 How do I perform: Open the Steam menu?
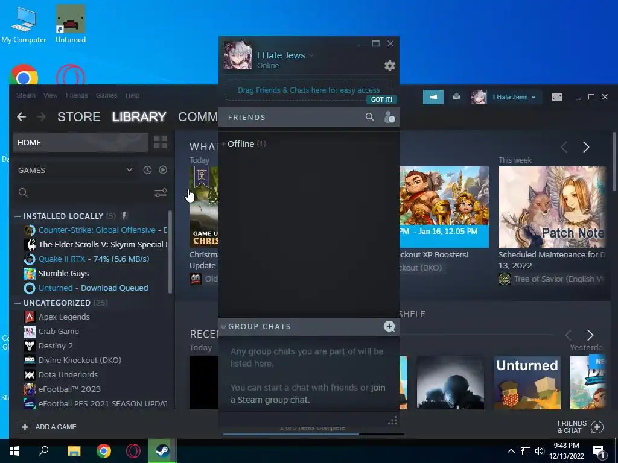(x=26, y=95)
